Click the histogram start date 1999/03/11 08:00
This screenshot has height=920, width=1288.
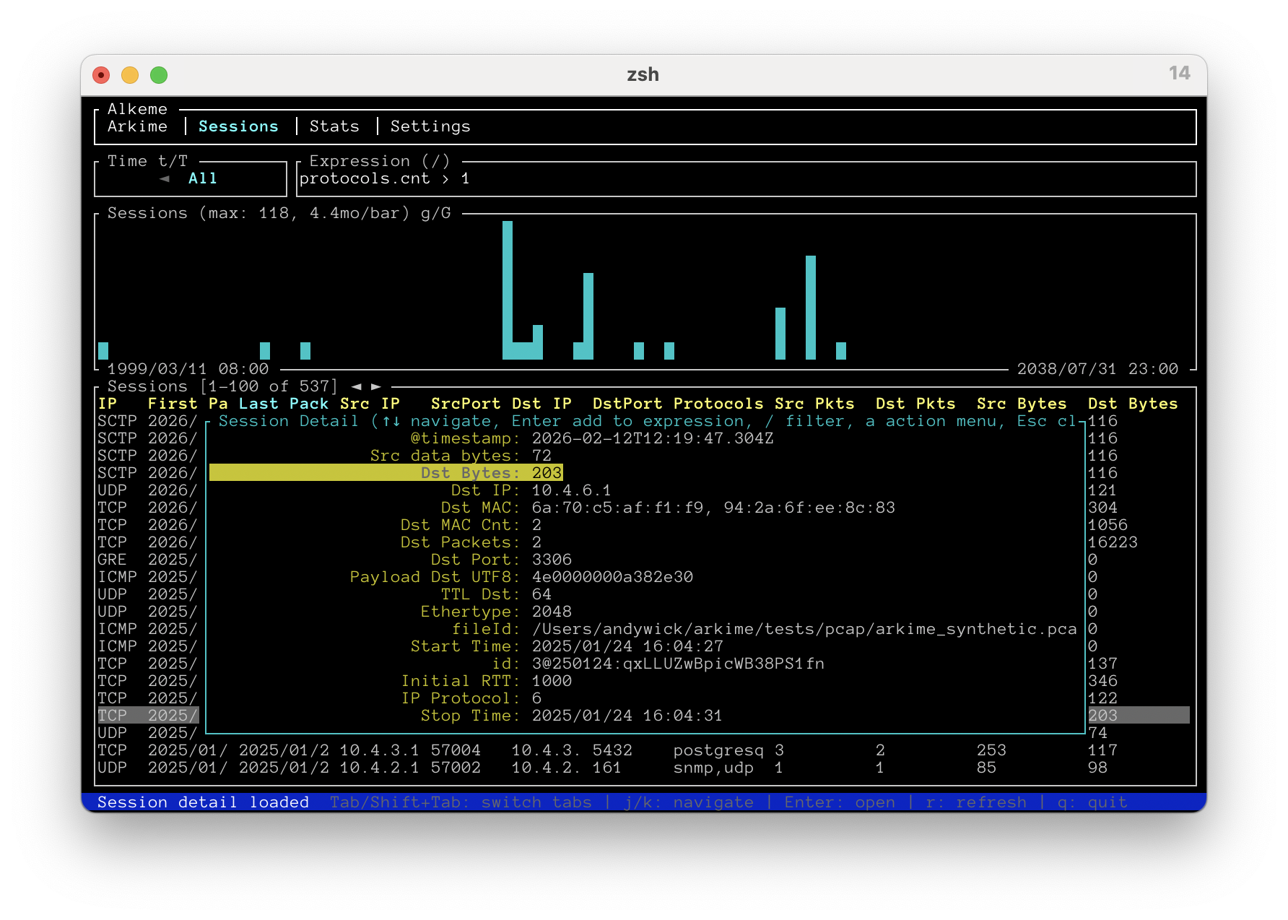pyautogui.click(x=188, y=369)
